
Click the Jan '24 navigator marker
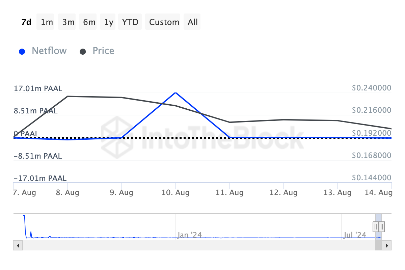point(190,235)
